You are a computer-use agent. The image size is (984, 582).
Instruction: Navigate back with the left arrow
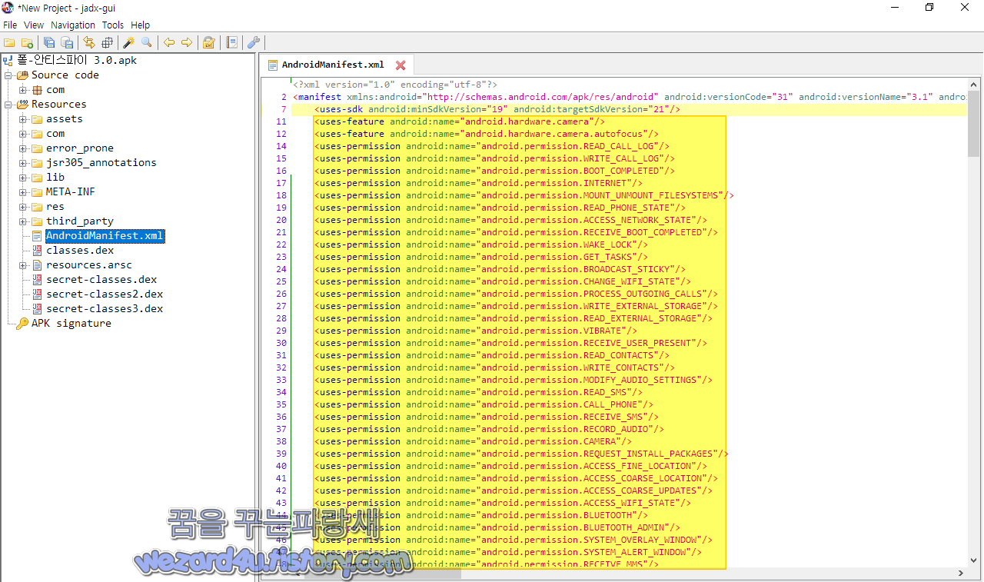(x=169, y=42)
